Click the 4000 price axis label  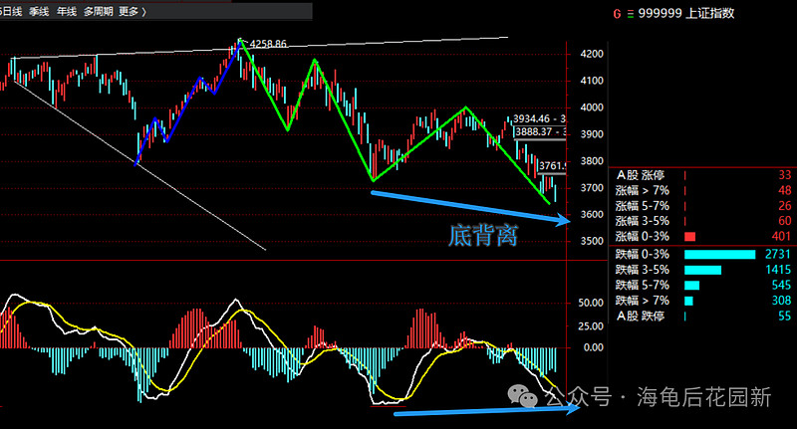(592, 107)
